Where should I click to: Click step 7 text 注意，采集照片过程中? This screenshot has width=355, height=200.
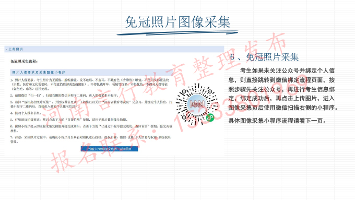click(x=90, y=139)
